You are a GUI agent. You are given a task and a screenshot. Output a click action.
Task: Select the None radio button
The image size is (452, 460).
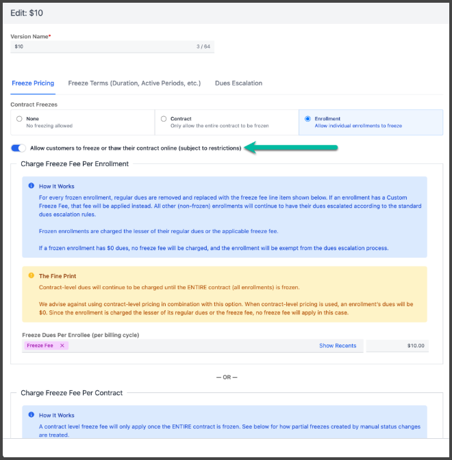click(19, 119)
